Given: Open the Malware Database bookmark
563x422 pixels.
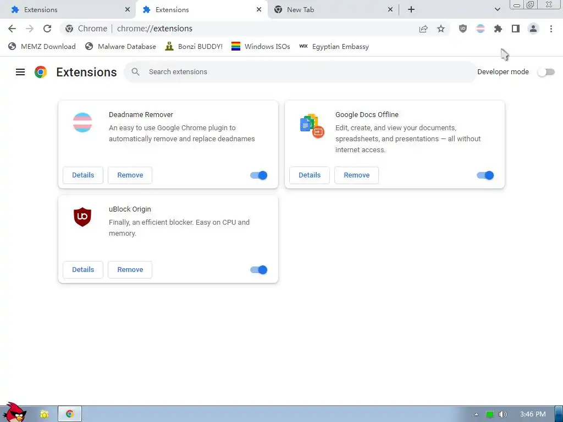Looking at the screenshot, I should coord(120,46).
